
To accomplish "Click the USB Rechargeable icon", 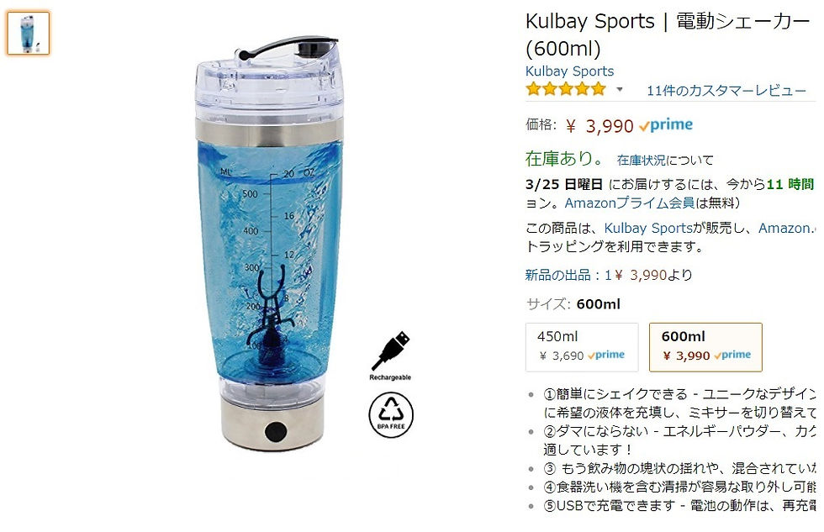I will 390,355.
